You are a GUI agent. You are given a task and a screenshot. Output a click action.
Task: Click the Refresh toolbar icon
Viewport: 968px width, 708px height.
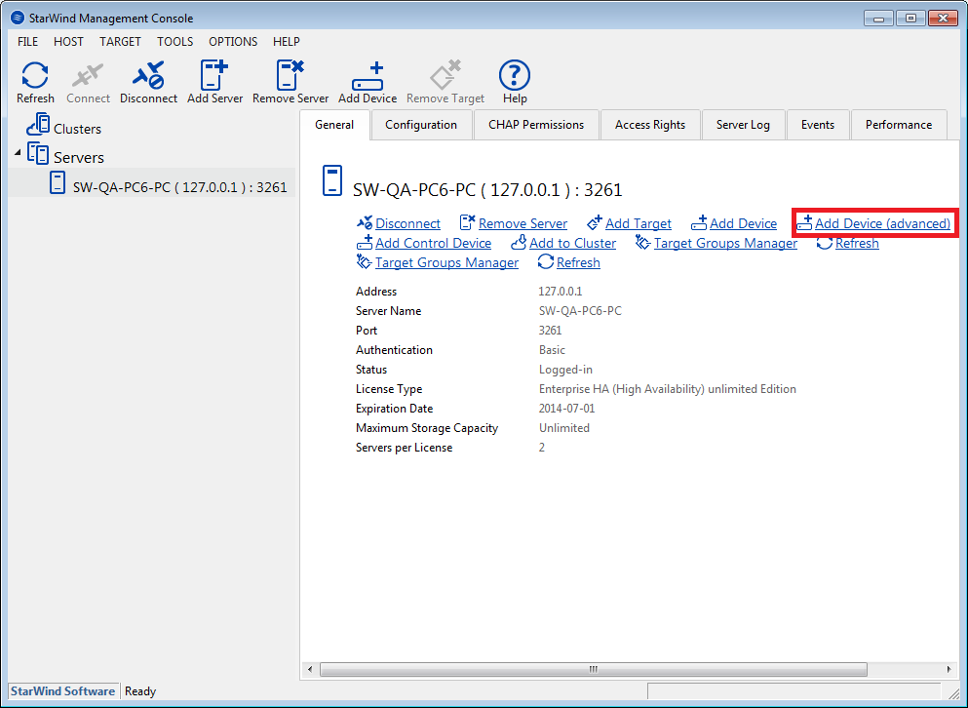tap(35, 75)
